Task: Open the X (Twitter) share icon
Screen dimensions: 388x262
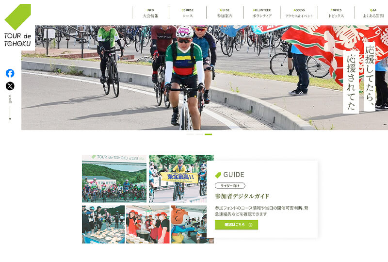Action: click(10, 86)
